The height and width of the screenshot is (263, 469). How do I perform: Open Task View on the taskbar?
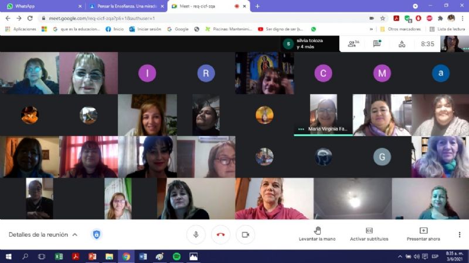(x=42, y=257)
